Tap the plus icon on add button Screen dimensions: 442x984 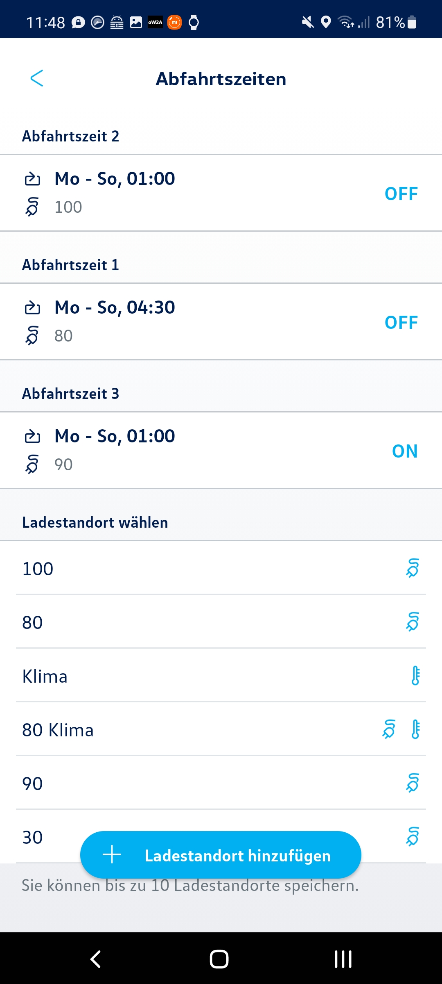click(x=112, y=855)
